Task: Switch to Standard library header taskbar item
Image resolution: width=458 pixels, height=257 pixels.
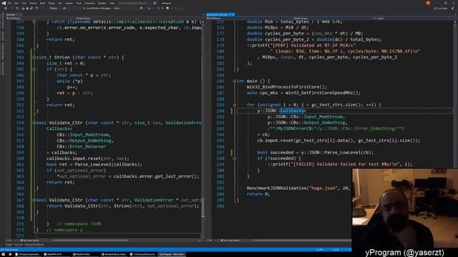Action: (x=114, y=254)
